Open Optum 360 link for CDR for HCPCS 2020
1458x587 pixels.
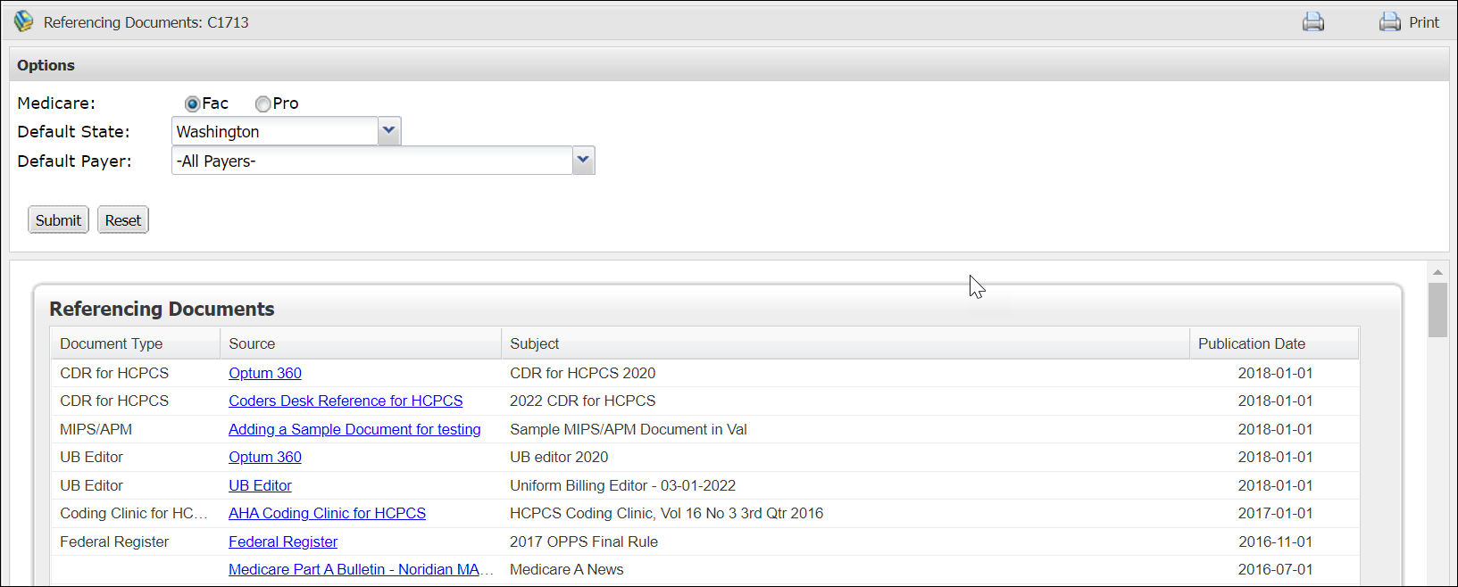coord(265,373)
